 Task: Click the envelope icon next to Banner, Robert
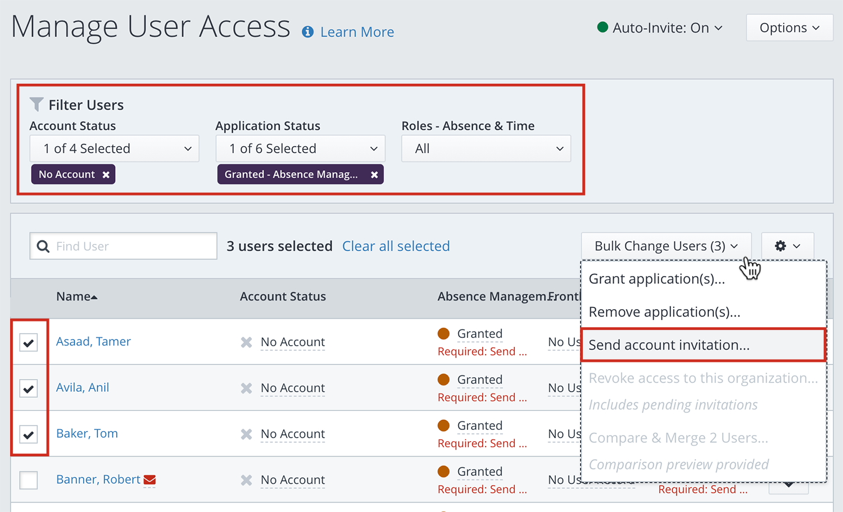click(x=149, y=479)
